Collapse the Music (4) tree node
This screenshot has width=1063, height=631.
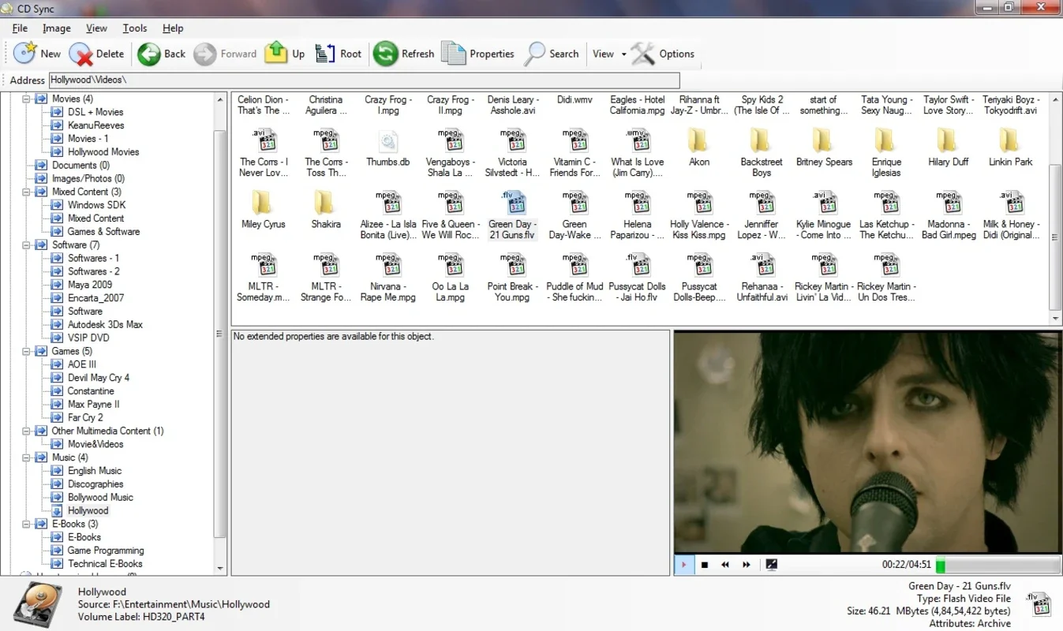[25, 457]
